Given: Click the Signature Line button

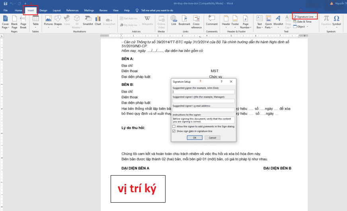Looking at the screenshot, I should pyautogui.click(x=303, y=17).
